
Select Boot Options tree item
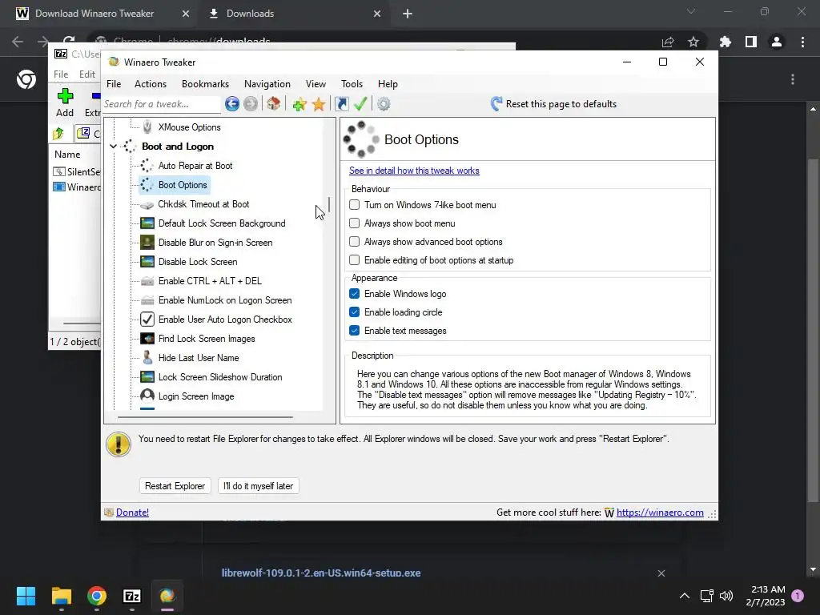[x=183, y=185]
